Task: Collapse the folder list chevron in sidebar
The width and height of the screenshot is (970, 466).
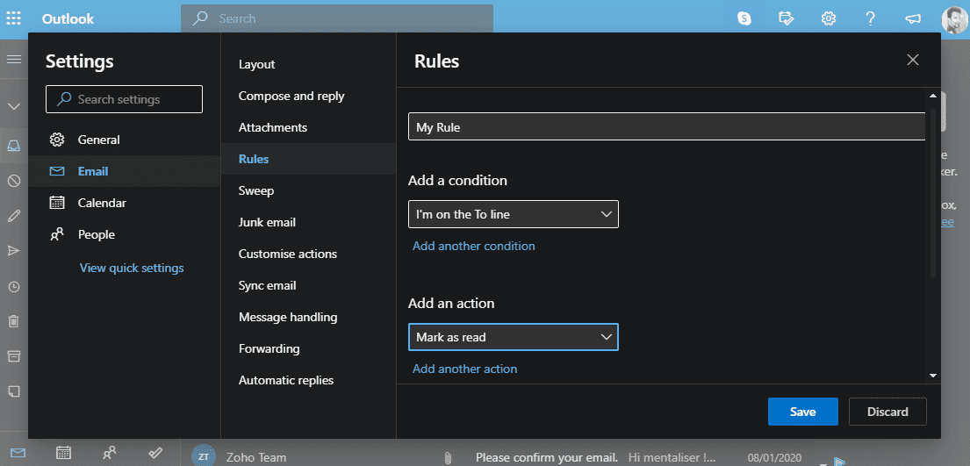Action: [x=14, y=106]
